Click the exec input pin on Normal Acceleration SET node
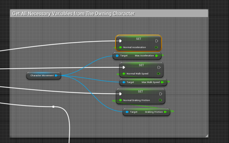Screen dimensions: 229x143 [120, 41]
